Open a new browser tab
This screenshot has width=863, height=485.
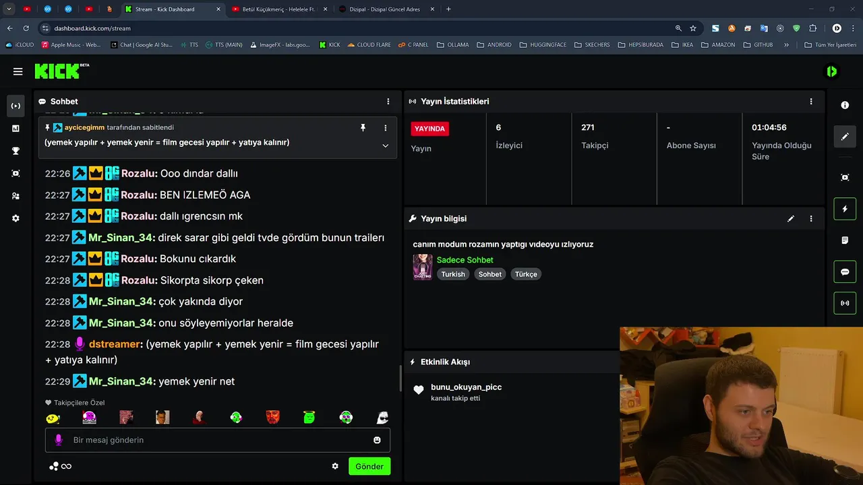click(448, 9)
